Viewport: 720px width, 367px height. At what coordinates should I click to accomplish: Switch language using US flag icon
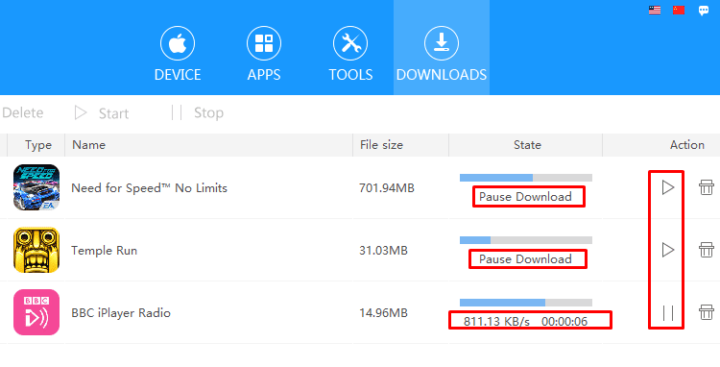(x=655, y=11)
